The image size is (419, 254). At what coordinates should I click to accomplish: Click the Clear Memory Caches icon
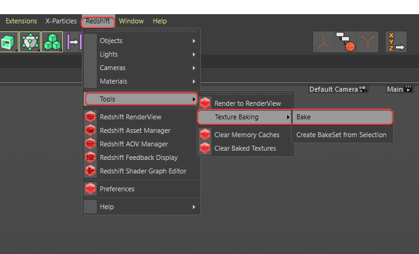(x=205, y=135)
